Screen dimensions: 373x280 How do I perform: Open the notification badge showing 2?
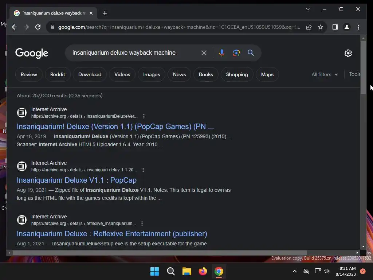[363, 271]
